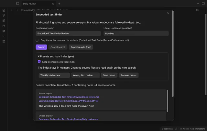Viewport: 207px width, 131px height.
Task: Click the Weekly bird review preset name field
Action: pos(54,75)
